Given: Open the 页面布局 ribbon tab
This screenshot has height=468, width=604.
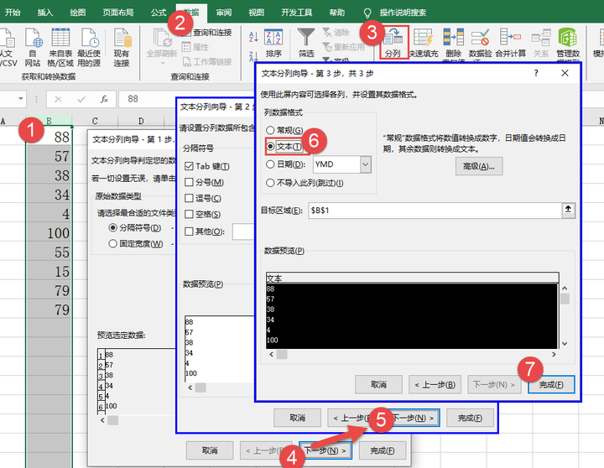Looking at the screenshot, I should pyautogui.click(x=118, y=13).
